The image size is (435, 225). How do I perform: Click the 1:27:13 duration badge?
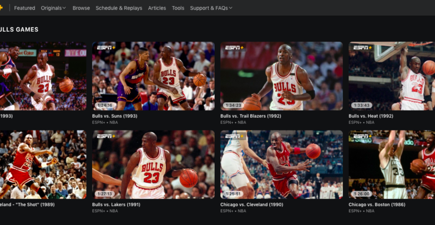[105, 194]
